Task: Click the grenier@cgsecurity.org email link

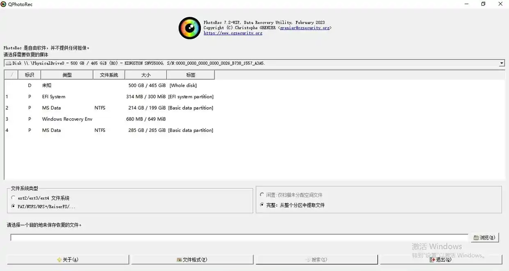Action: pos(305,28)
